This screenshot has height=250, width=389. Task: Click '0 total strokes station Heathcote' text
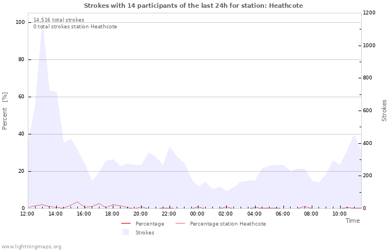tap(75, 27)
